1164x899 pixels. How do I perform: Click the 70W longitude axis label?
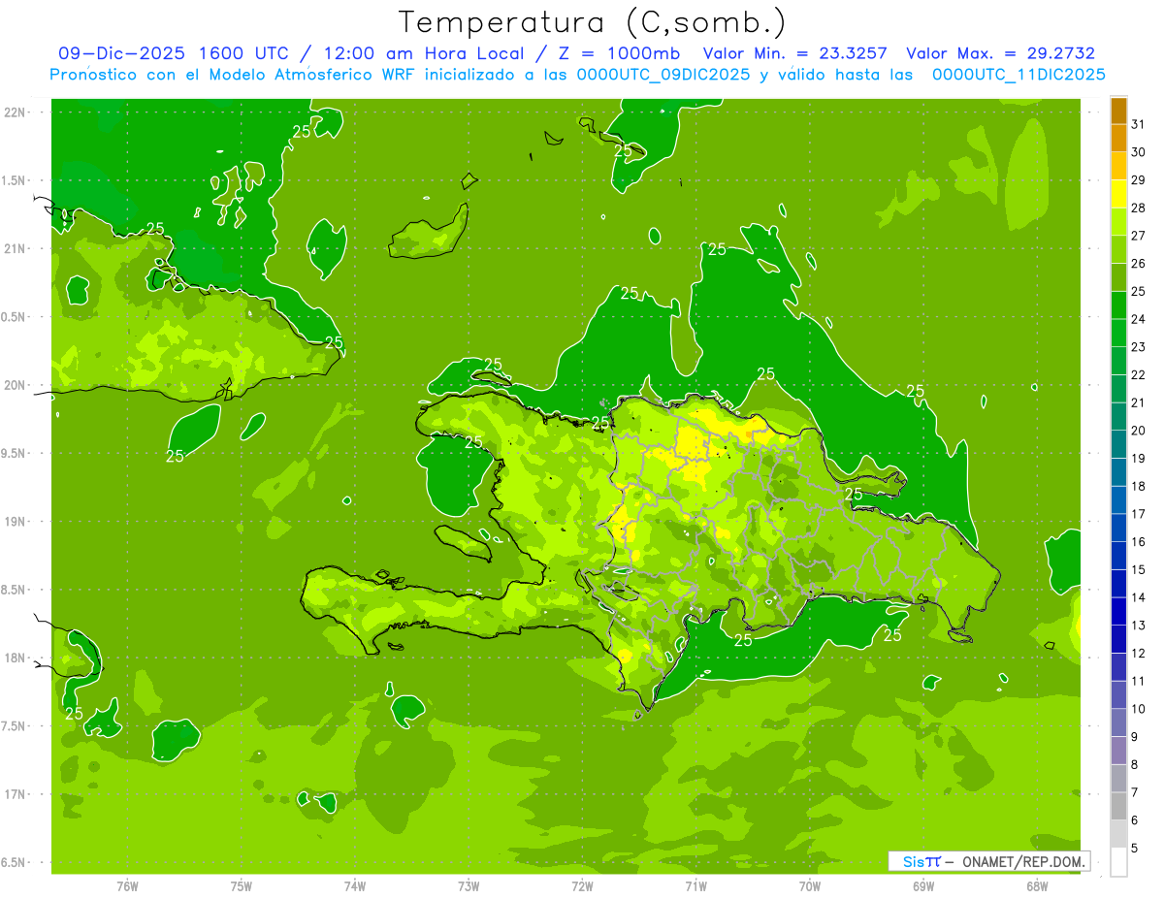pos(809,885)
